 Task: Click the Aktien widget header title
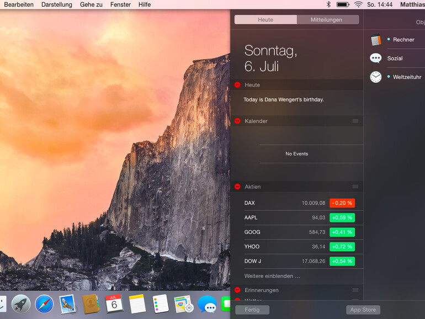pos(253,187)
